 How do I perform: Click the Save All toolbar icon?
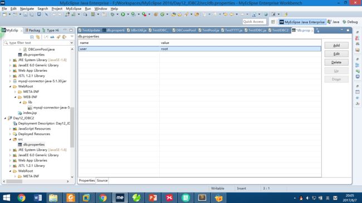coord(32,14)
